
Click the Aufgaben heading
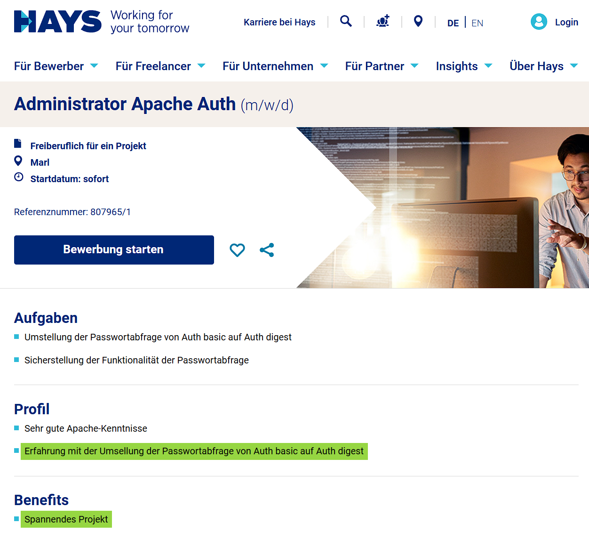point(46,318)
